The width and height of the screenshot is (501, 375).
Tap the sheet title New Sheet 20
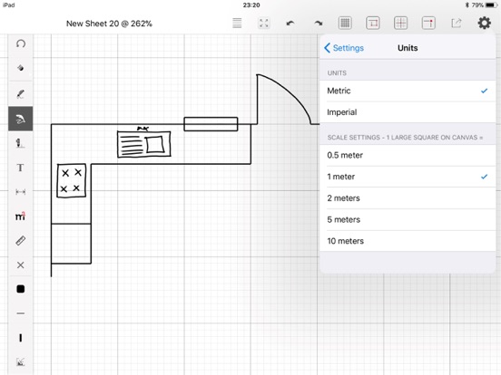109,24
